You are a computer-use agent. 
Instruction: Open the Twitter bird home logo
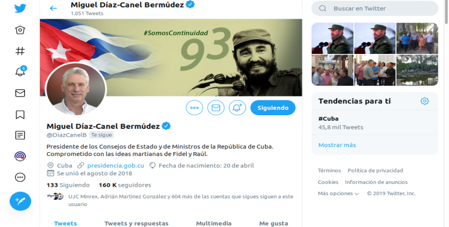tap(20, 8)
